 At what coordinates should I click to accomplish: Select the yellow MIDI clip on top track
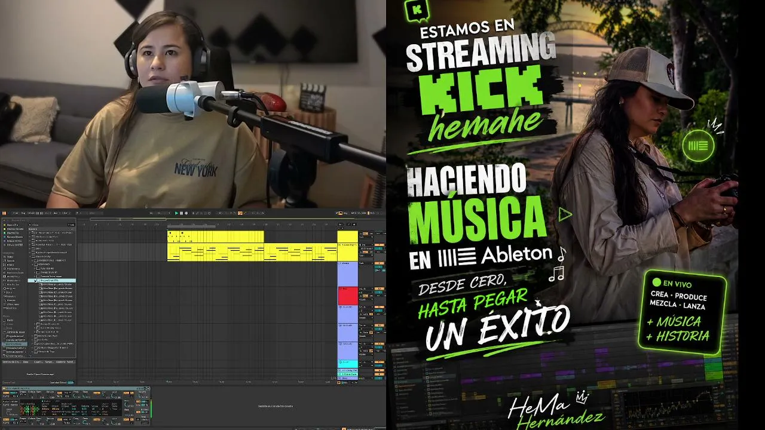[x=215, y=236]
